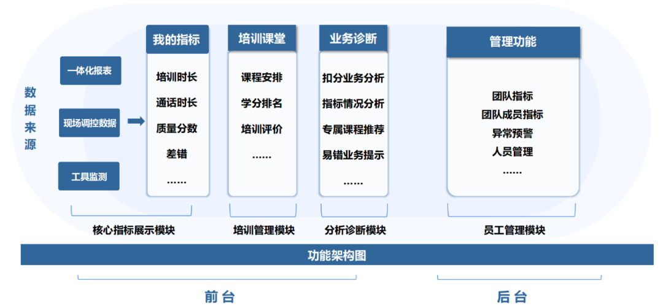The image size is (663, 306).
Task: Click 通话时长 under 我的指标
Action: coord(177,103)
